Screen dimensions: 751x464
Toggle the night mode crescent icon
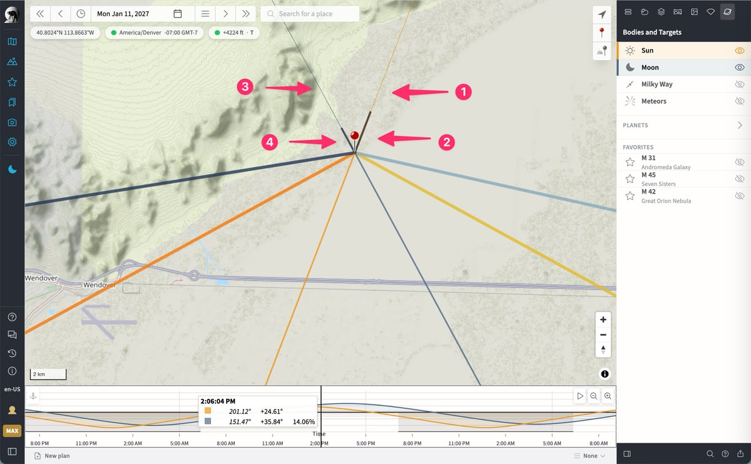coord(12,169)
